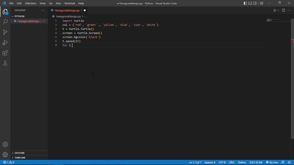
Task: Click the CRLF end-of-line status
Action: tap(232, 162)
